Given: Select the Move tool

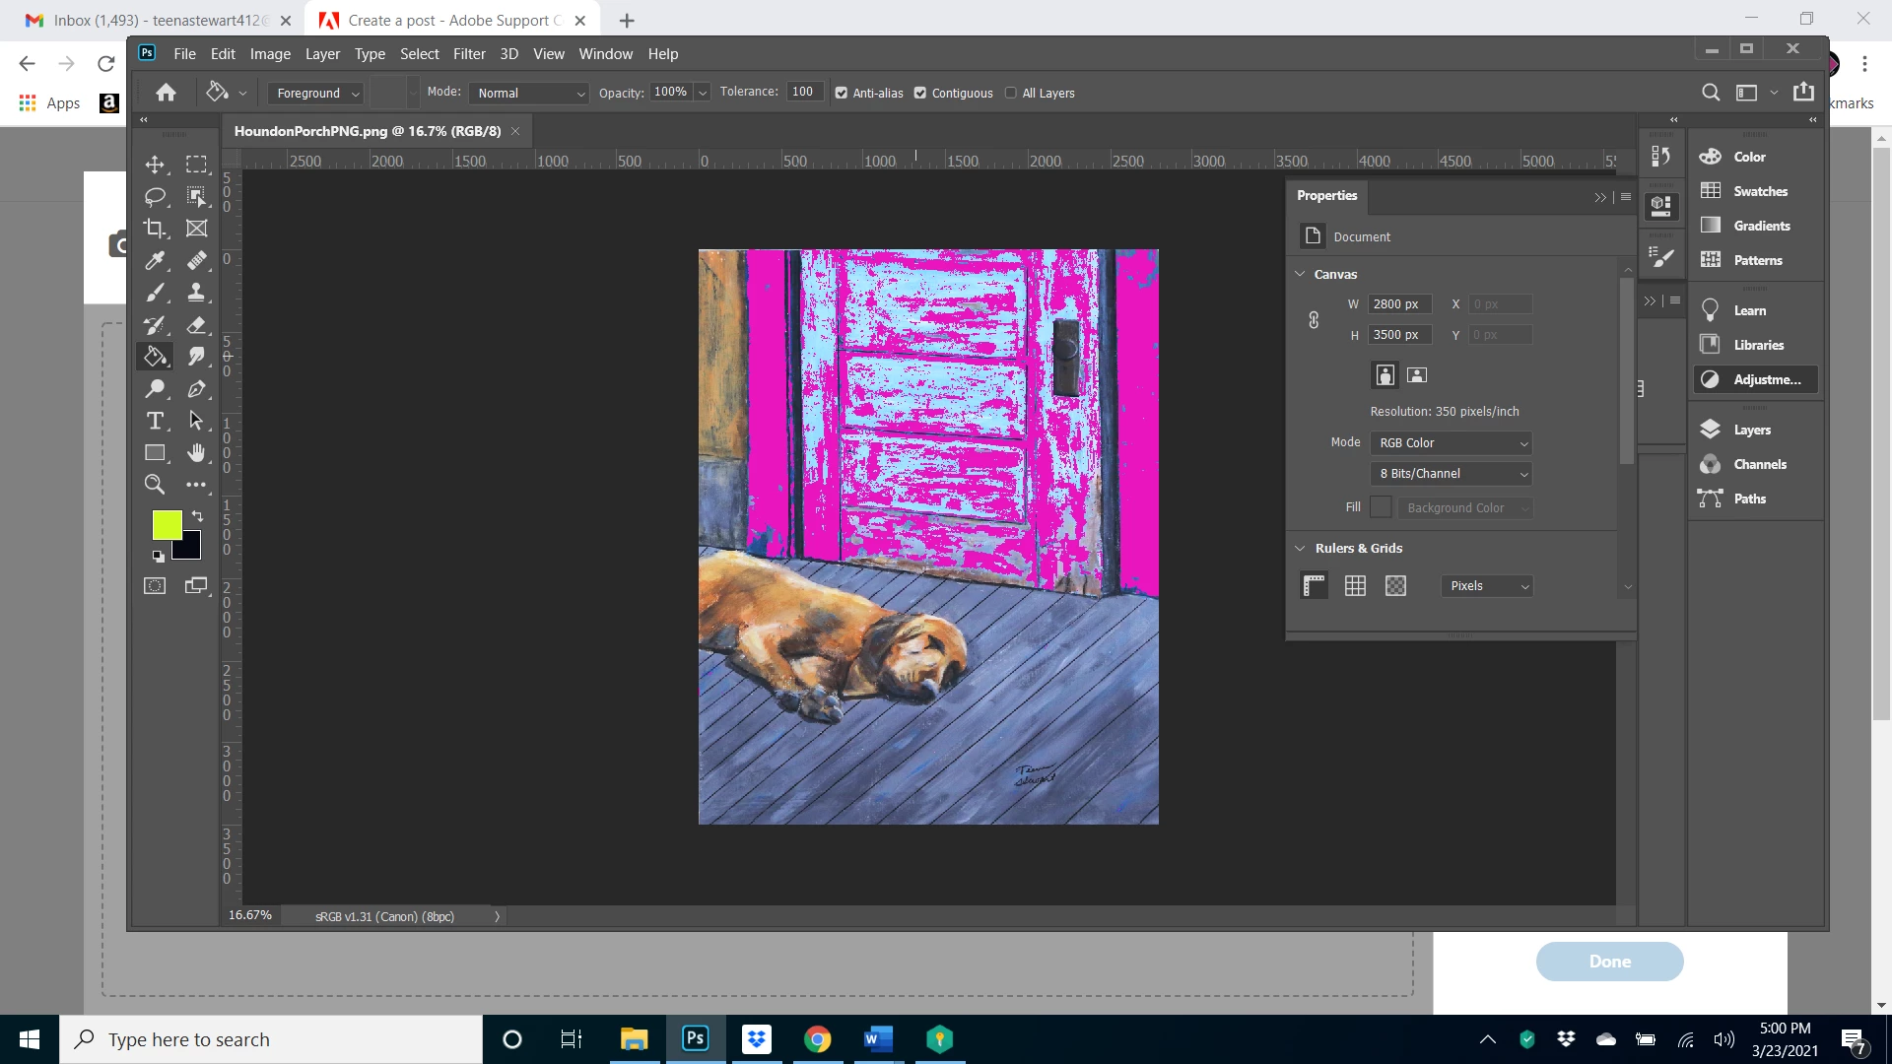Looking at the screenshot, I should coord(155,165).
